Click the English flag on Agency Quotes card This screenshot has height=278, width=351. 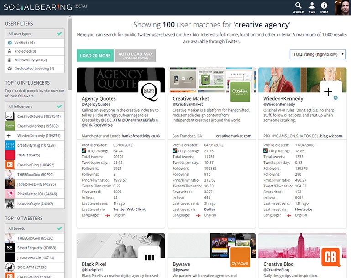point(107,215)
